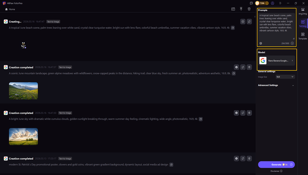Stop the in-progress beach scene creation
The image size is (308, 175).
click(x=243, y=22)
